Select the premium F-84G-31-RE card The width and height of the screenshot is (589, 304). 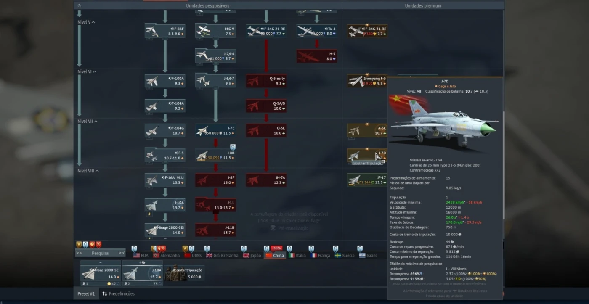pos(367,31)
